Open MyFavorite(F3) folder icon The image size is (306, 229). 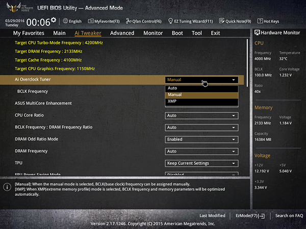pyautogui.click(x=91, y=21)
